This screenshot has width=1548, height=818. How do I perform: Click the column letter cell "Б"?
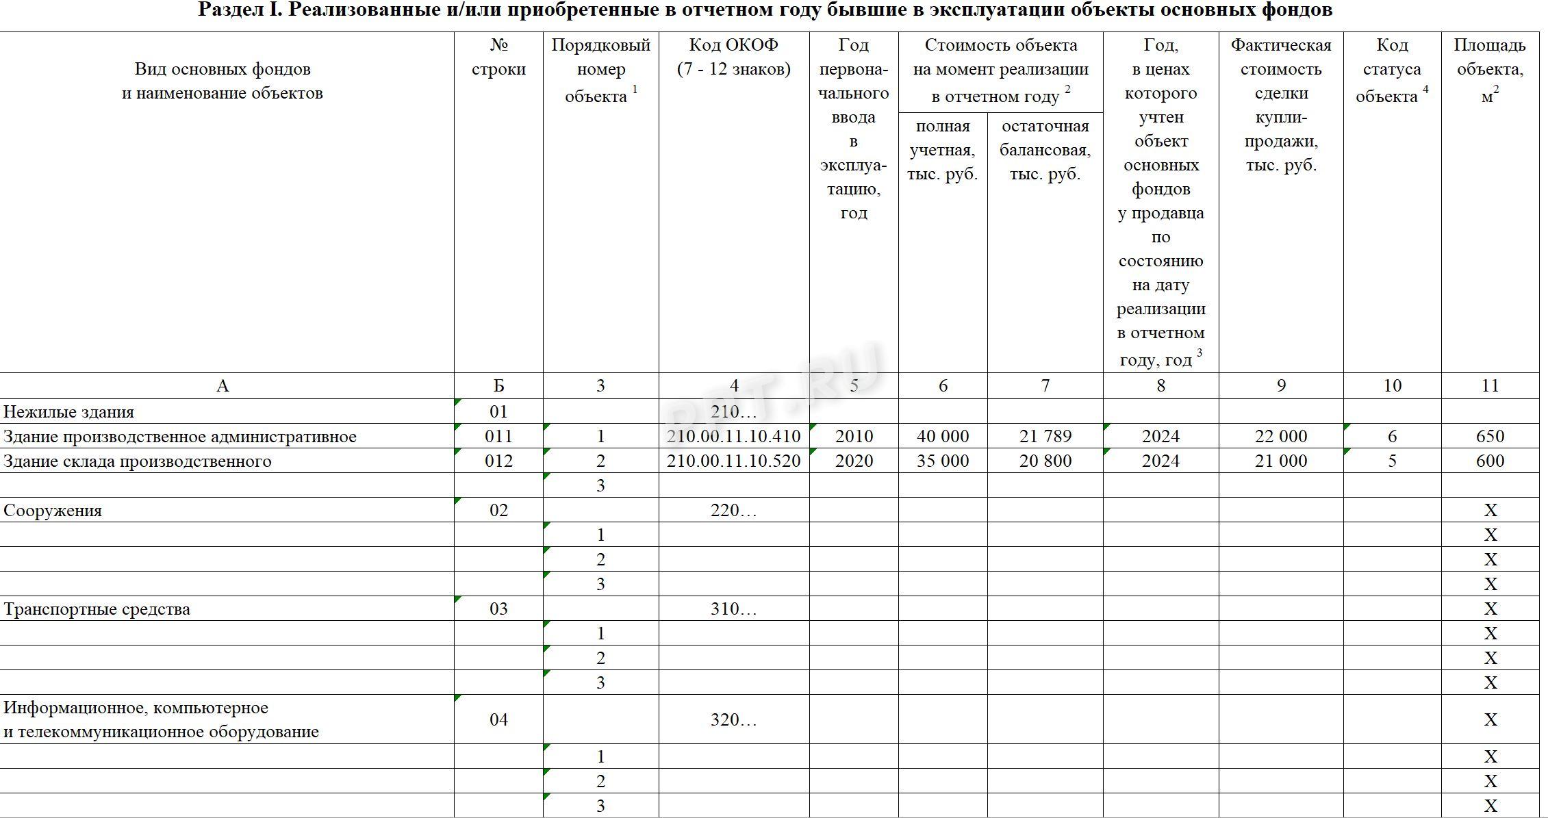pos(498,386)
